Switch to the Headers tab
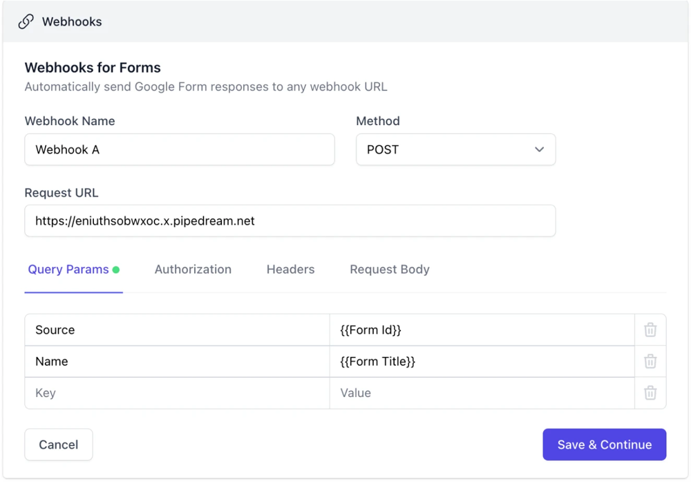The width and height of the screenshot is (691, 482). pyautogui.click(x=290, y=270)
